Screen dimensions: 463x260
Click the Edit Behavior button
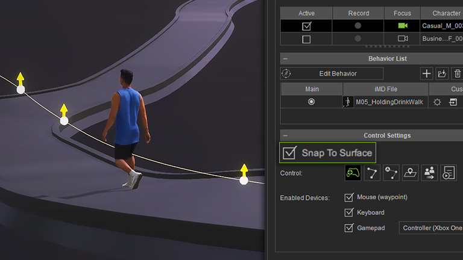click(x=332, y=73)
